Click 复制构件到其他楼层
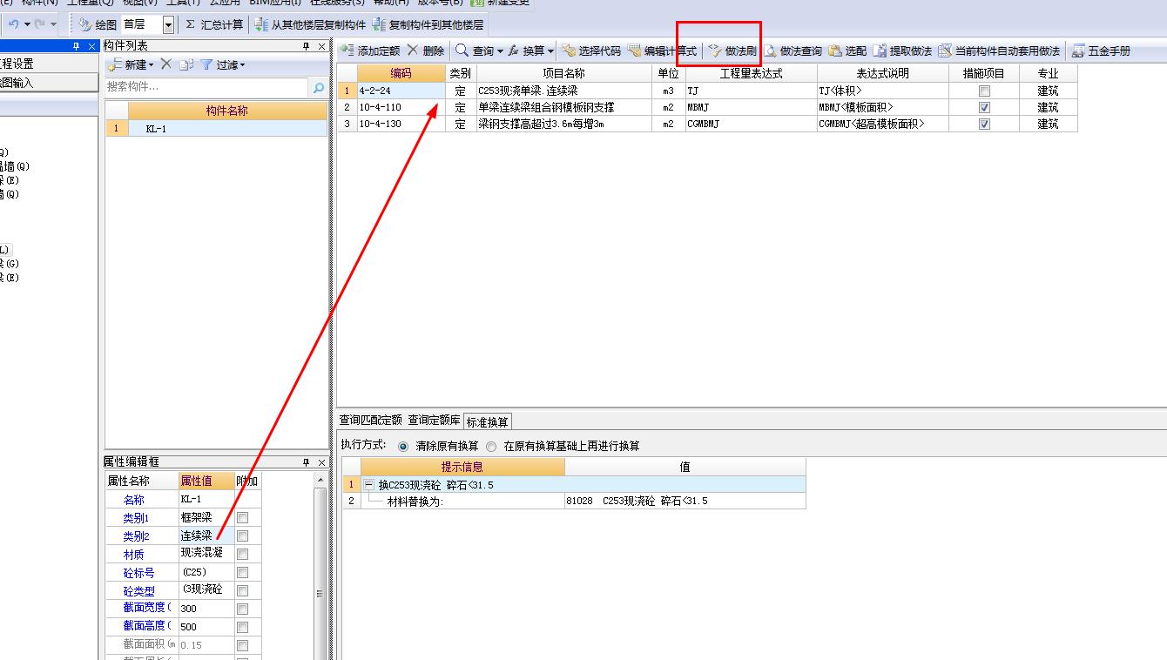The image size is (1167, 660). 428,24
